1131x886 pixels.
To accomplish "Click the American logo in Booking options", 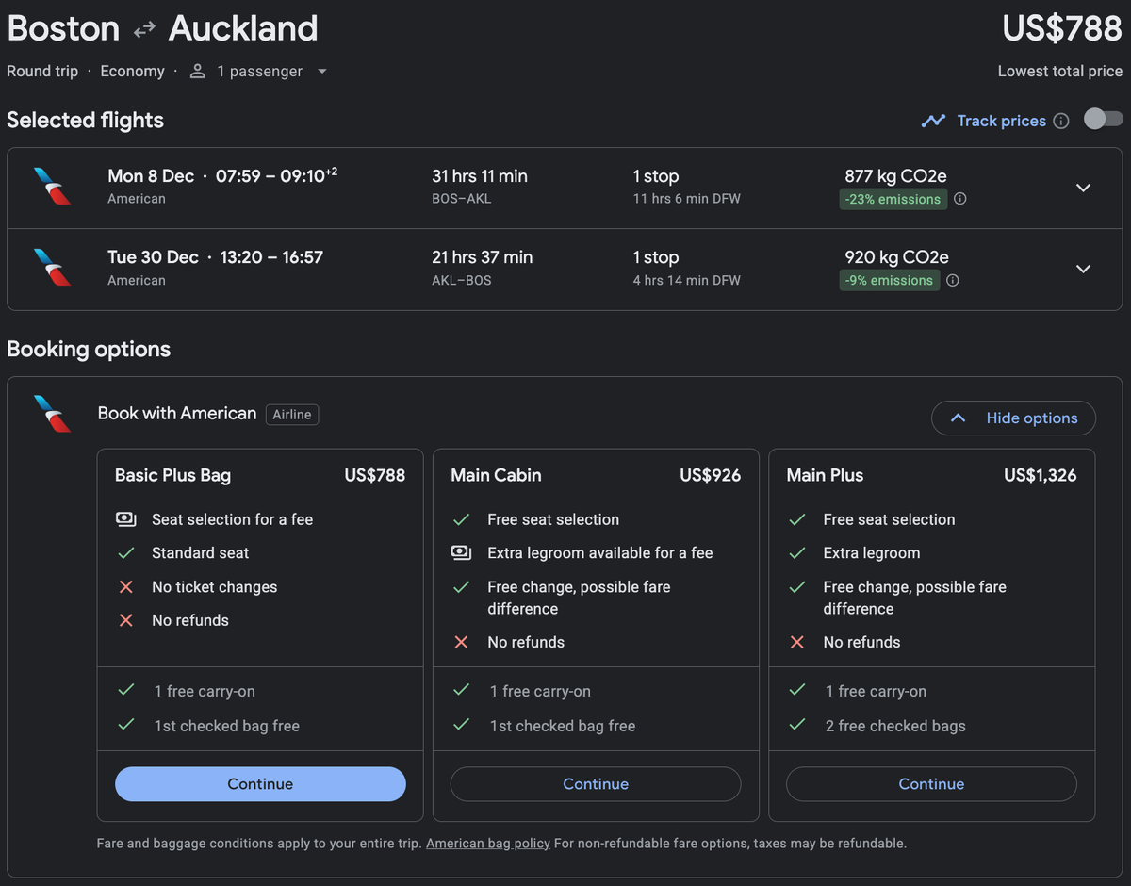I will coord(52,414).
